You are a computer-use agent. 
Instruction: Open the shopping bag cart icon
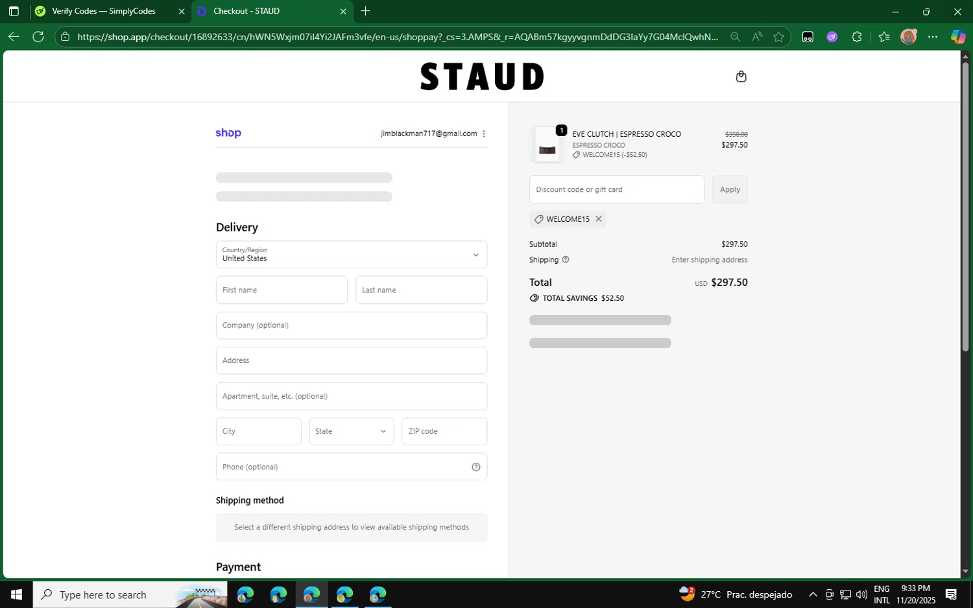[x=741, y=76]
